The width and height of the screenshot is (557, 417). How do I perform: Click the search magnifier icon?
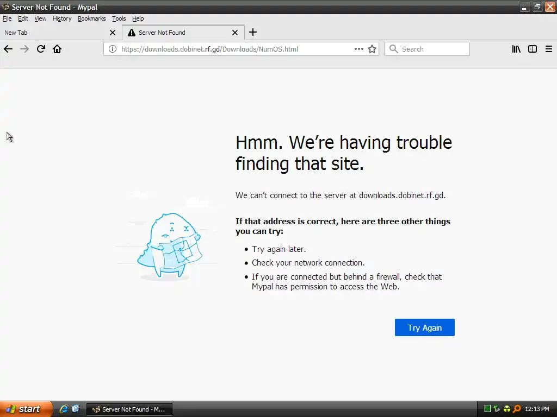(393, 49)
